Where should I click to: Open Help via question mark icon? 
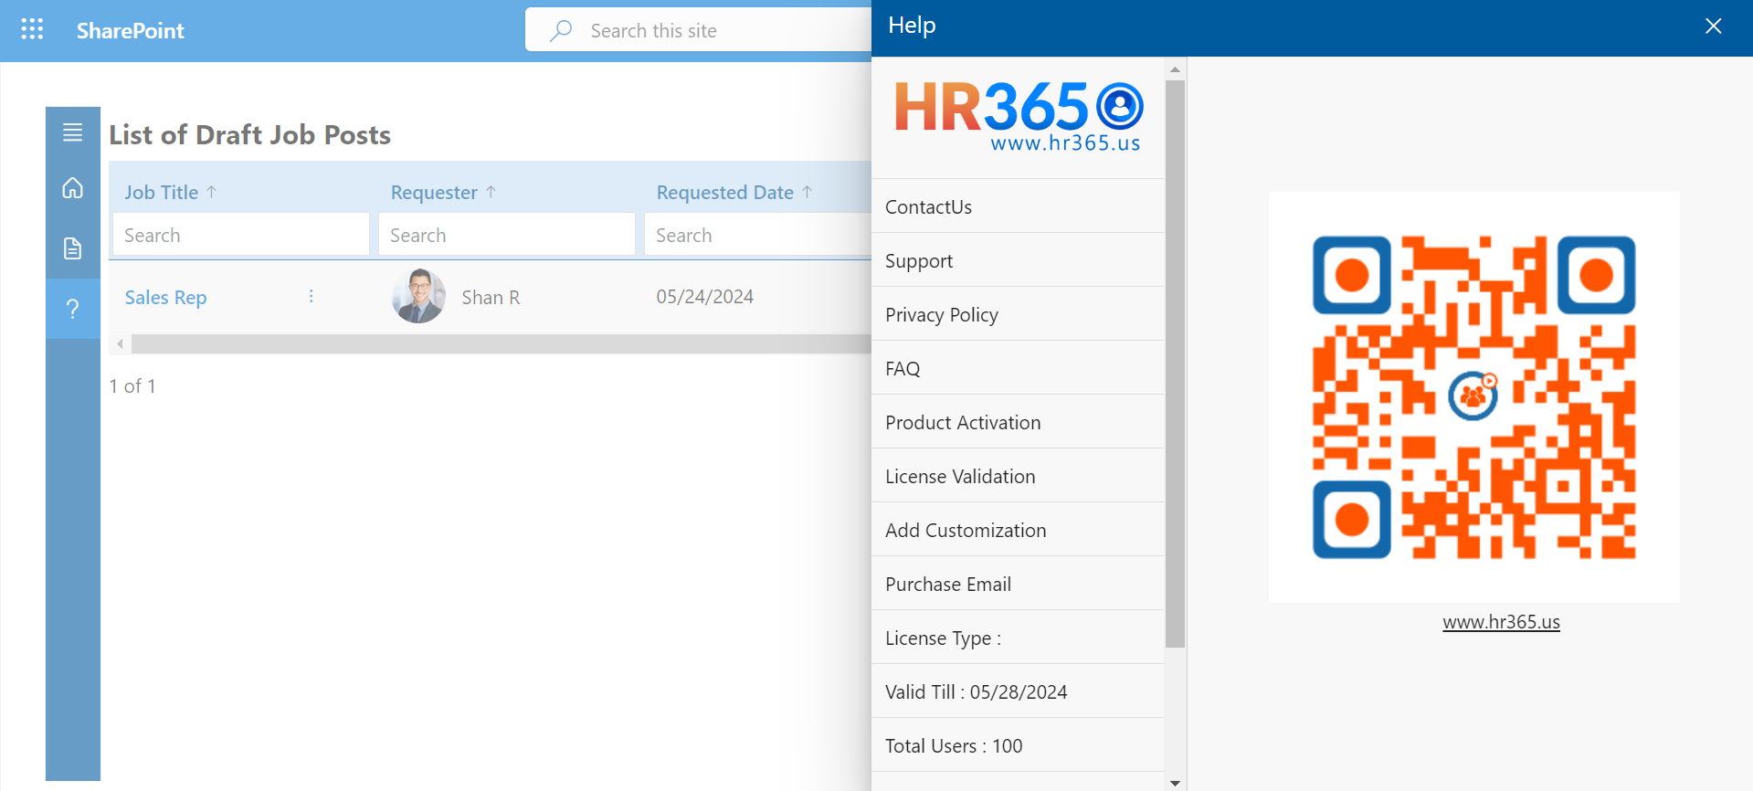point(73,309)
